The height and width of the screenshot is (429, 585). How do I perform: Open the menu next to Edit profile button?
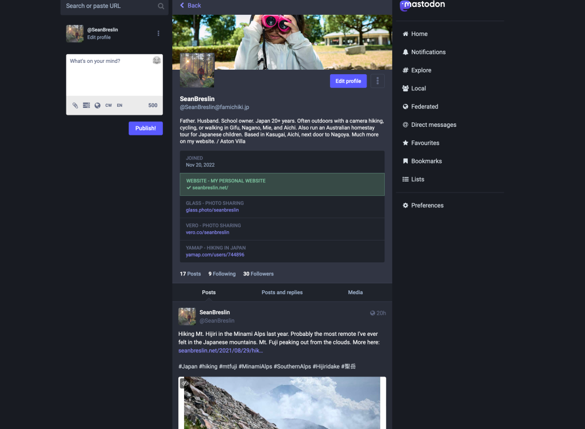tap(377, 81)
